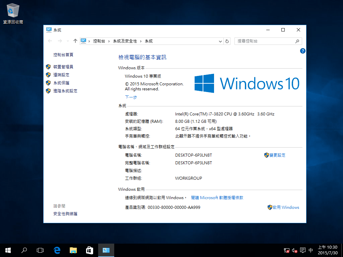Click shield icon beside 遠端設定

(x=48, y=75)
